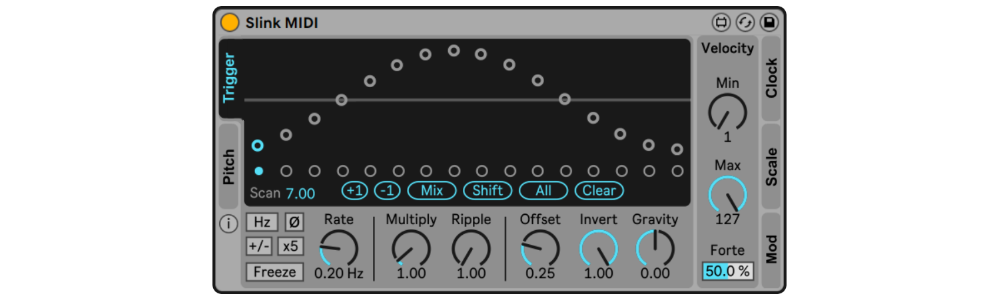Image resolution: width=999 pixels, height=300 pixels.
Task: Toggle the orange device activator button
Action: click(230, 23)
